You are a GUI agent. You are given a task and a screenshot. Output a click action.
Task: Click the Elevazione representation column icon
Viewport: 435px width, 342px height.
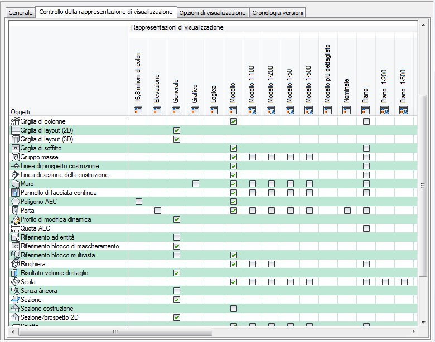[x=157, y=110]
